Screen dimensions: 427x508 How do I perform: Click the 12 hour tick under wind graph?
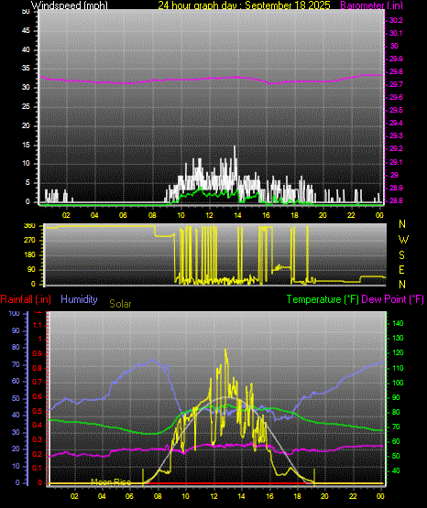point(210,215)
